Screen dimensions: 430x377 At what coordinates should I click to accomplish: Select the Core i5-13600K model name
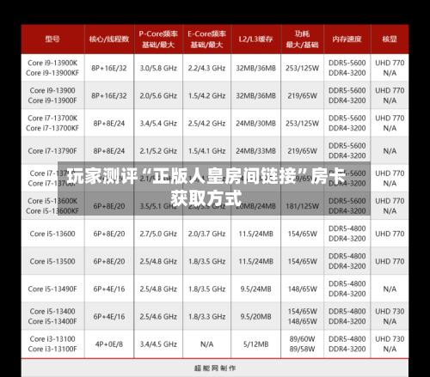pos(52,201)
